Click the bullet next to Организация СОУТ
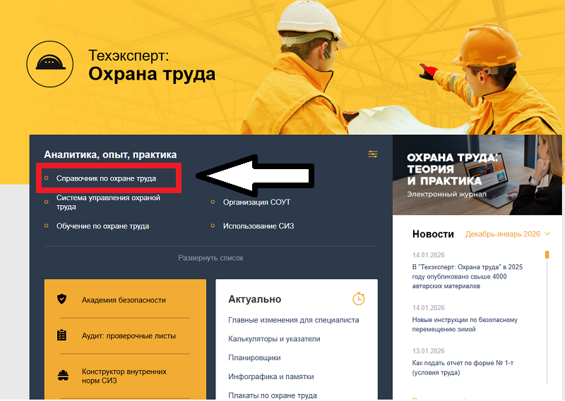Screen dimensions: 565x401 coord(213,202)
